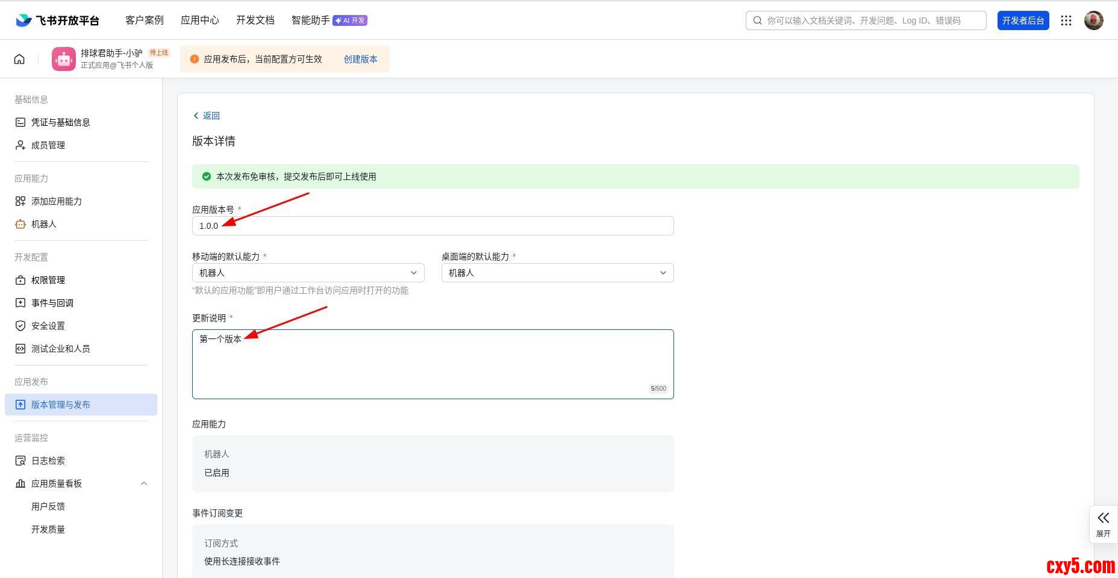Collapse the 应用质量看板 section
This screenshot has width=1118, height=578.
coord(143,483)
